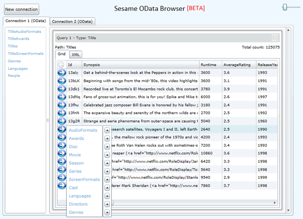Choose Movie in navigation popup
The height and width of the screenshot is (219, 303).
point(75,155)
